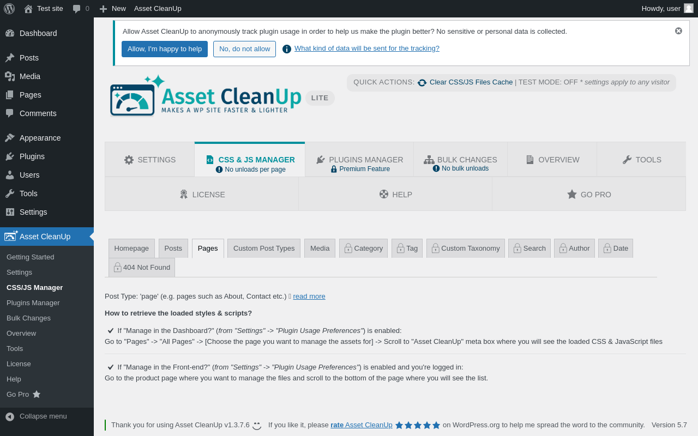Open the locked 404 Not Found sub-tab
The height and width of the screenshot is (436, 698).
point(142,268)
